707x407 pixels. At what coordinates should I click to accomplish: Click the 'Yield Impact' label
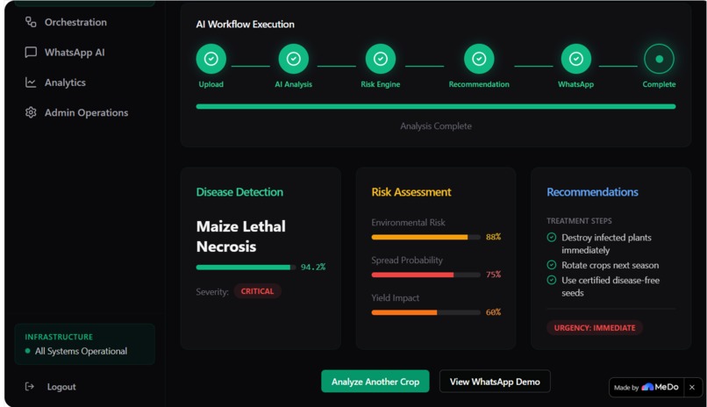click(396, 298)
